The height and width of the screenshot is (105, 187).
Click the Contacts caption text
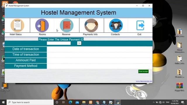(115, 34)
